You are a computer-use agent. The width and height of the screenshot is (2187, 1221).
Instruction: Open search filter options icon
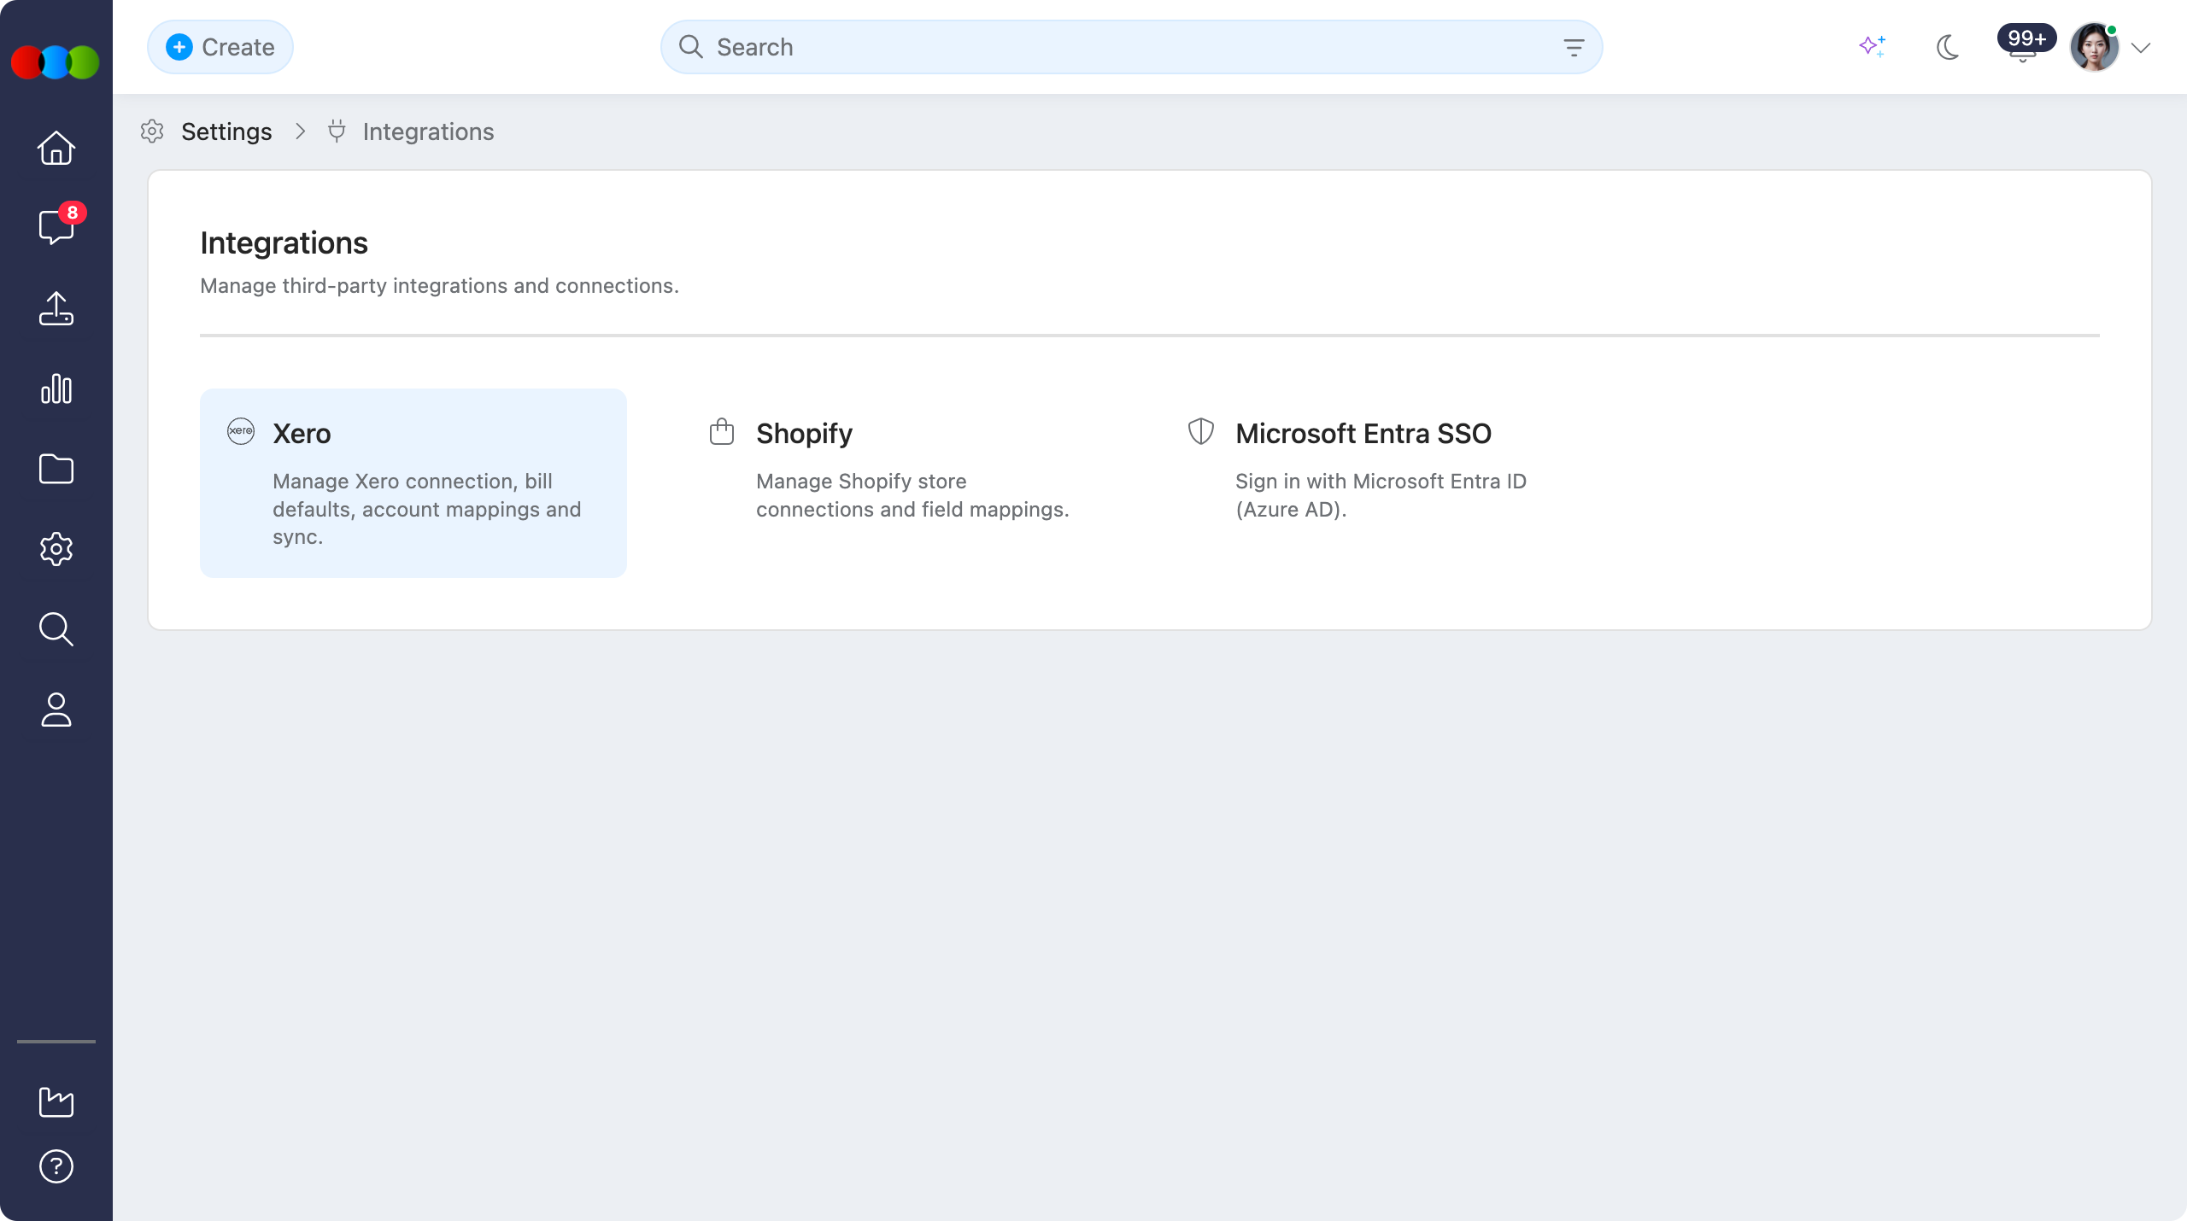pos(1574,47)
